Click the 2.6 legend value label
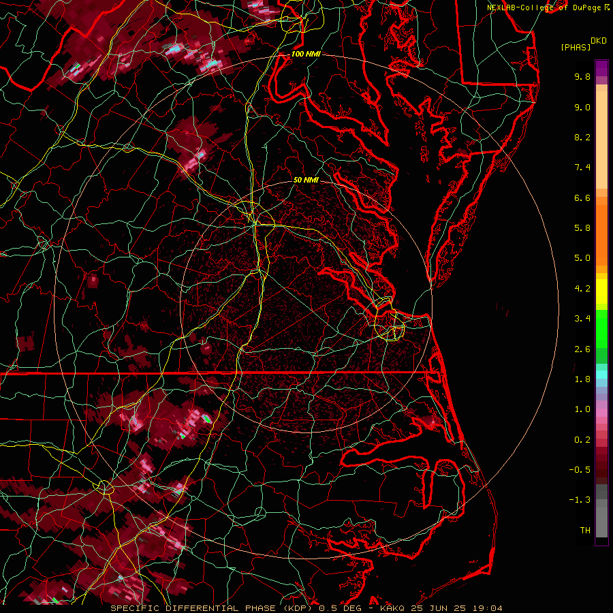The height and width of the screenshot is (613, 613). (582, 349)
